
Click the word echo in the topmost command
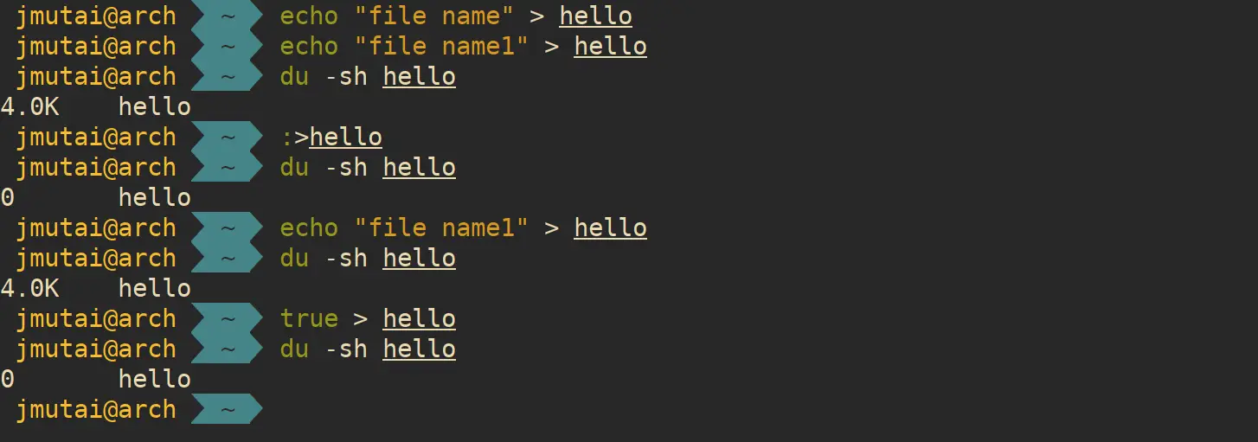point(309,16)
